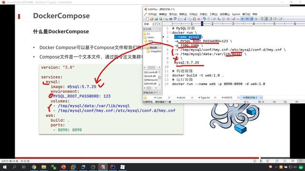Click the Windows Start button
Screen dimensions: 305x171
click(4, 167)
